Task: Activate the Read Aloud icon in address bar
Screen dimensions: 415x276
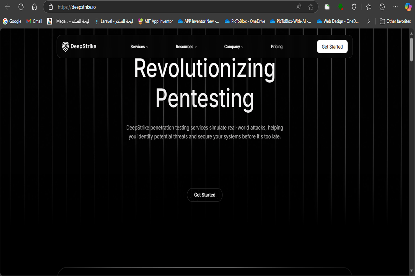Action: (x=299, y=7)
